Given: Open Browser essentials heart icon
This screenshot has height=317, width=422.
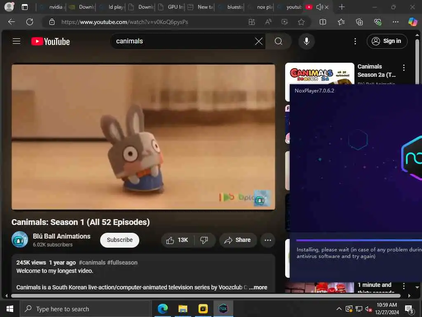Looking at the screenshot, I should (377, 22).
